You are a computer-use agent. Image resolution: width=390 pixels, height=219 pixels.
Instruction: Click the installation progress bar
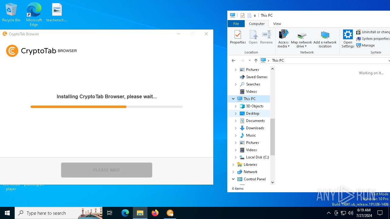[x=107, y=107]
